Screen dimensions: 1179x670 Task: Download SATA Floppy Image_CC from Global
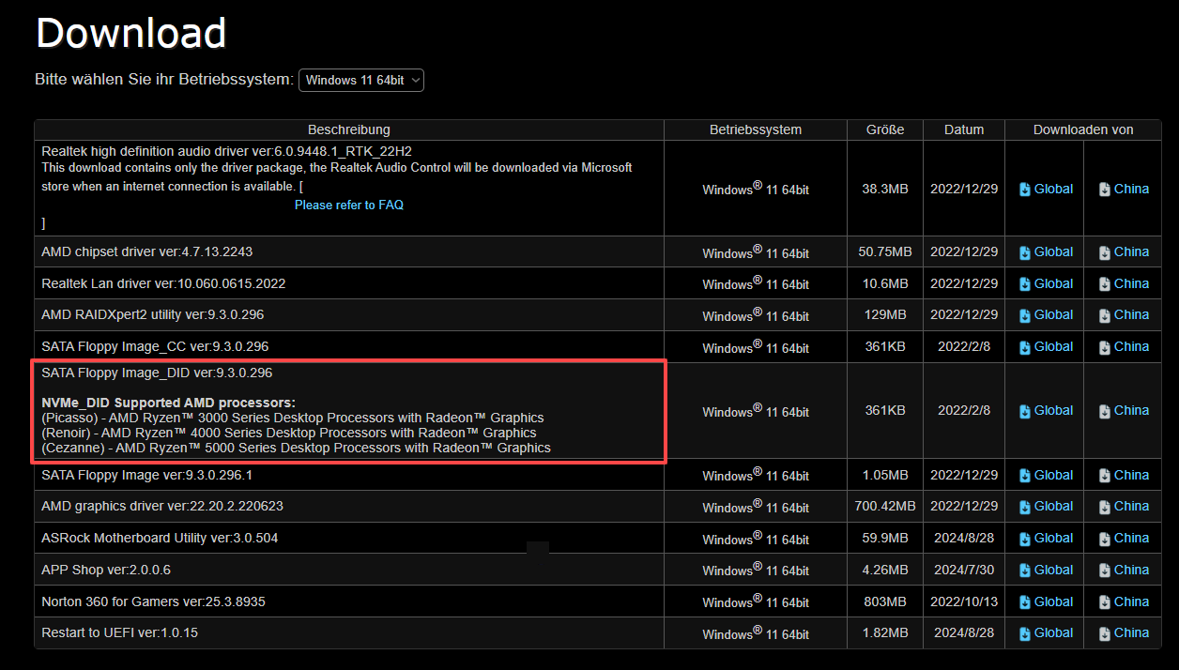point(1046,346)
